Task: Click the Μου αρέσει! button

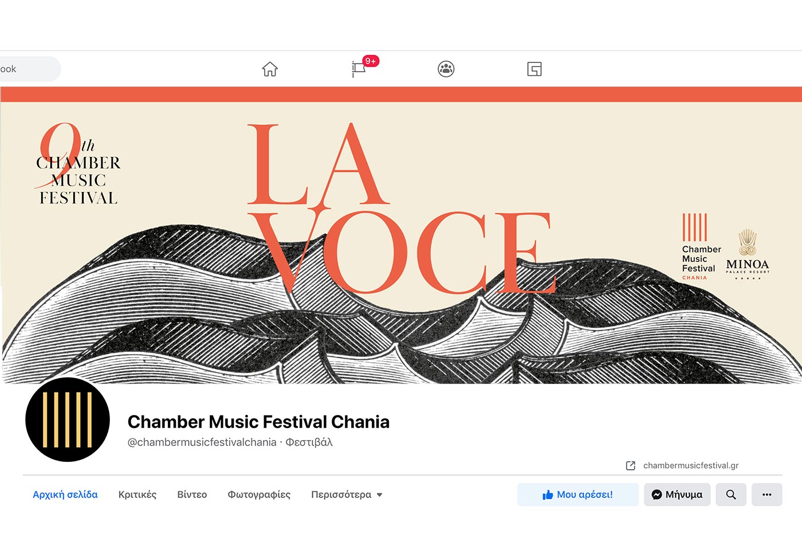Action: (x=578, y=495)
